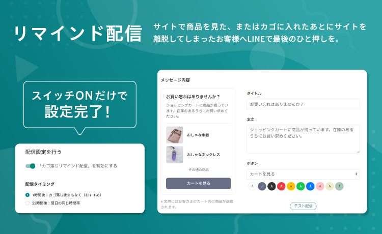382x234 pixels.
Task: Choose the yellow button color swatch
Action: tap(291, 186)
